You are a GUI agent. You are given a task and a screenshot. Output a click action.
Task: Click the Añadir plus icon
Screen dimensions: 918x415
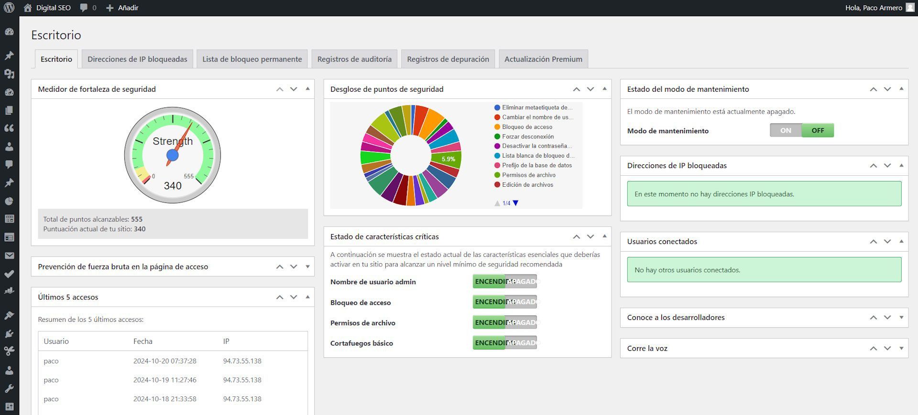109,8
